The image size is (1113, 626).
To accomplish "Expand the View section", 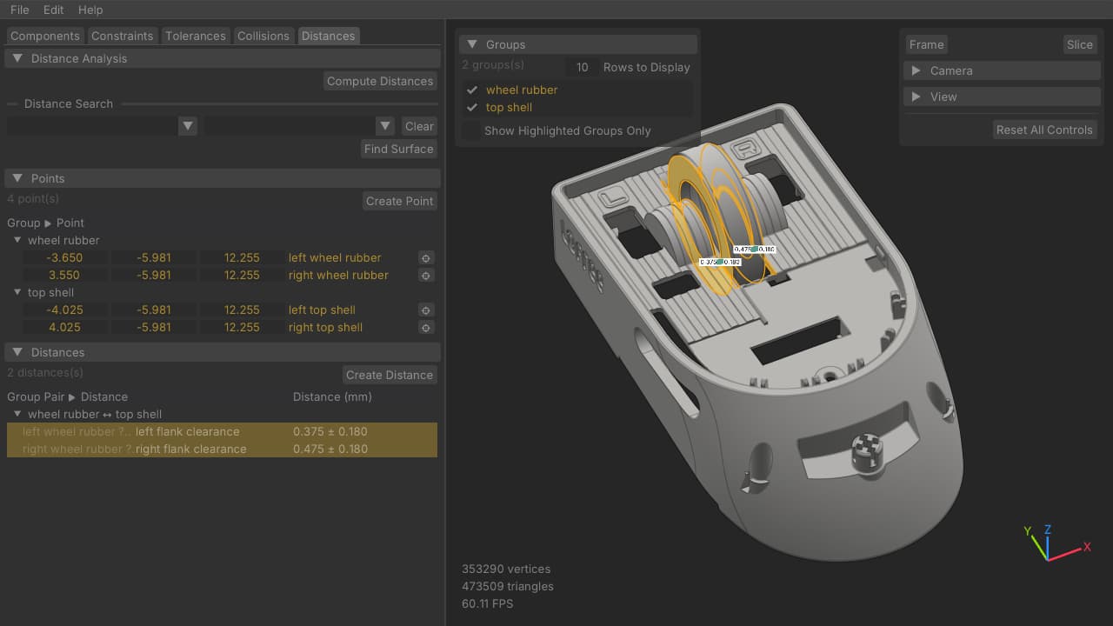I will tap(916, 97).
